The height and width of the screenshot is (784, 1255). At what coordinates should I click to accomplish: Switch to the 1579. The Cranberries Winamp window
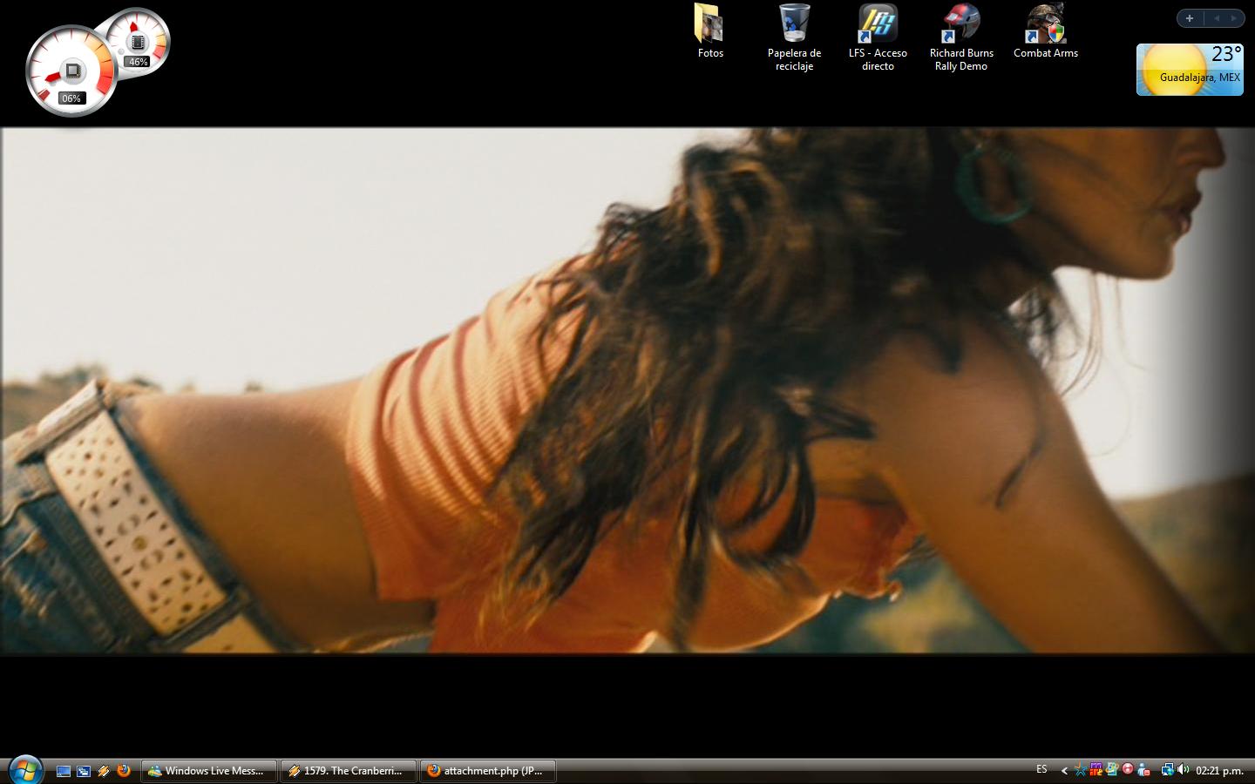click(349, 771)
